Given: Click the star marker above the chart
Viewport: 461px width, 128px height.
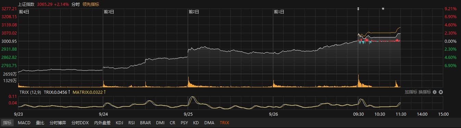Looking at the screenshot, I should pyautogui.click(x=383, y=8).
